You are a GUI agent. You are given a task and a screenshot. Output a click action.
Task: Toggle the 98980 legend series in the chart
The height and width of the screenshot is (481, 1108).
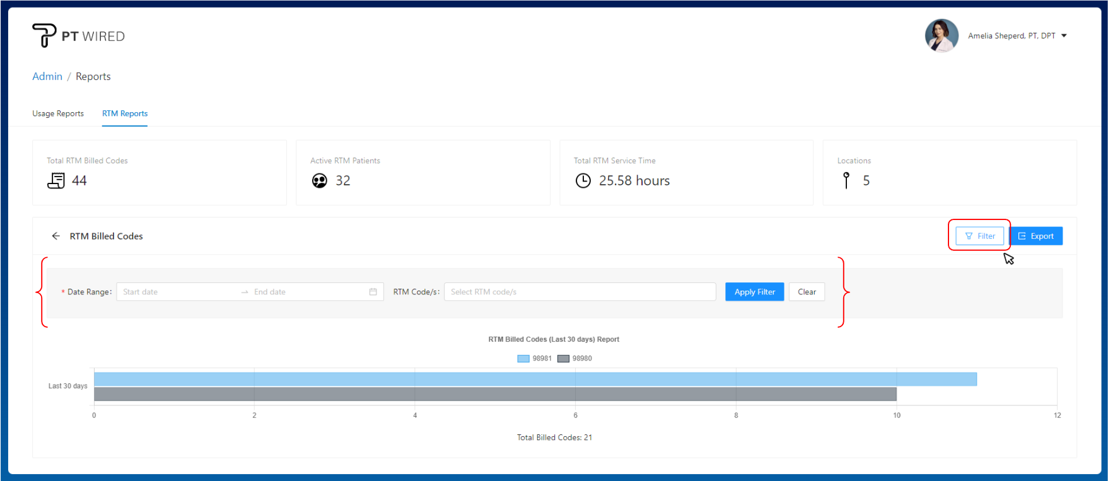pos(574,358)
